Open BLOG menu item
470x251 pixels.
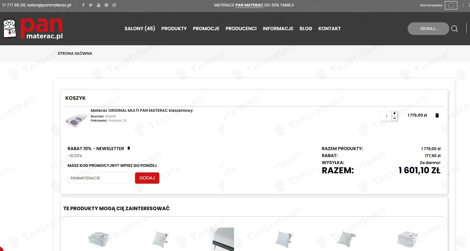pos(306,29)
